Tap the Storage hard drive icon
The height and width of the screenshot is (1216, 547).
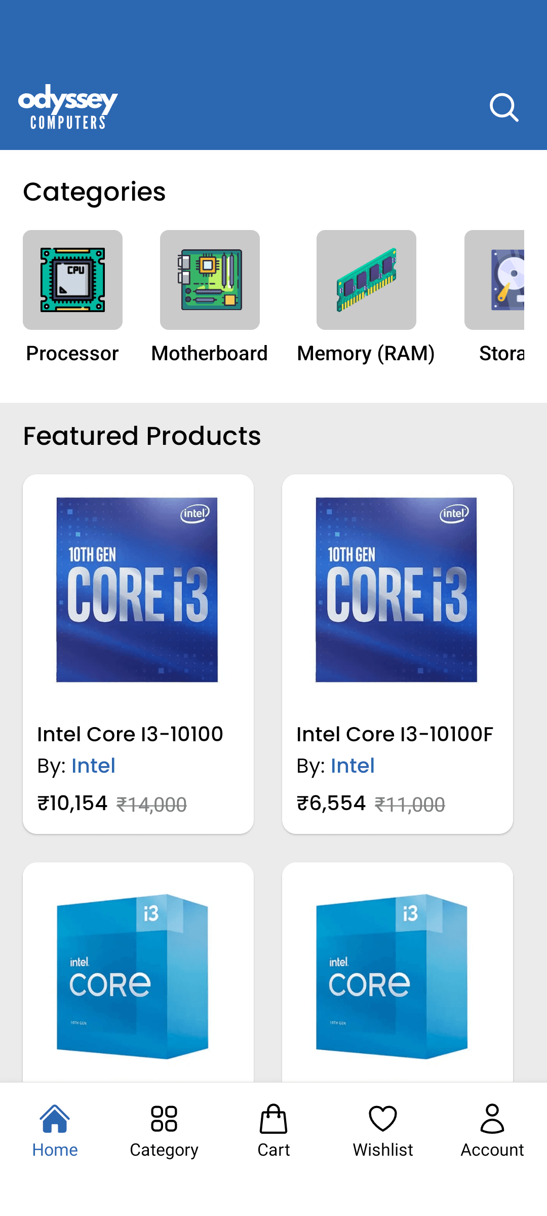[501, 280]
